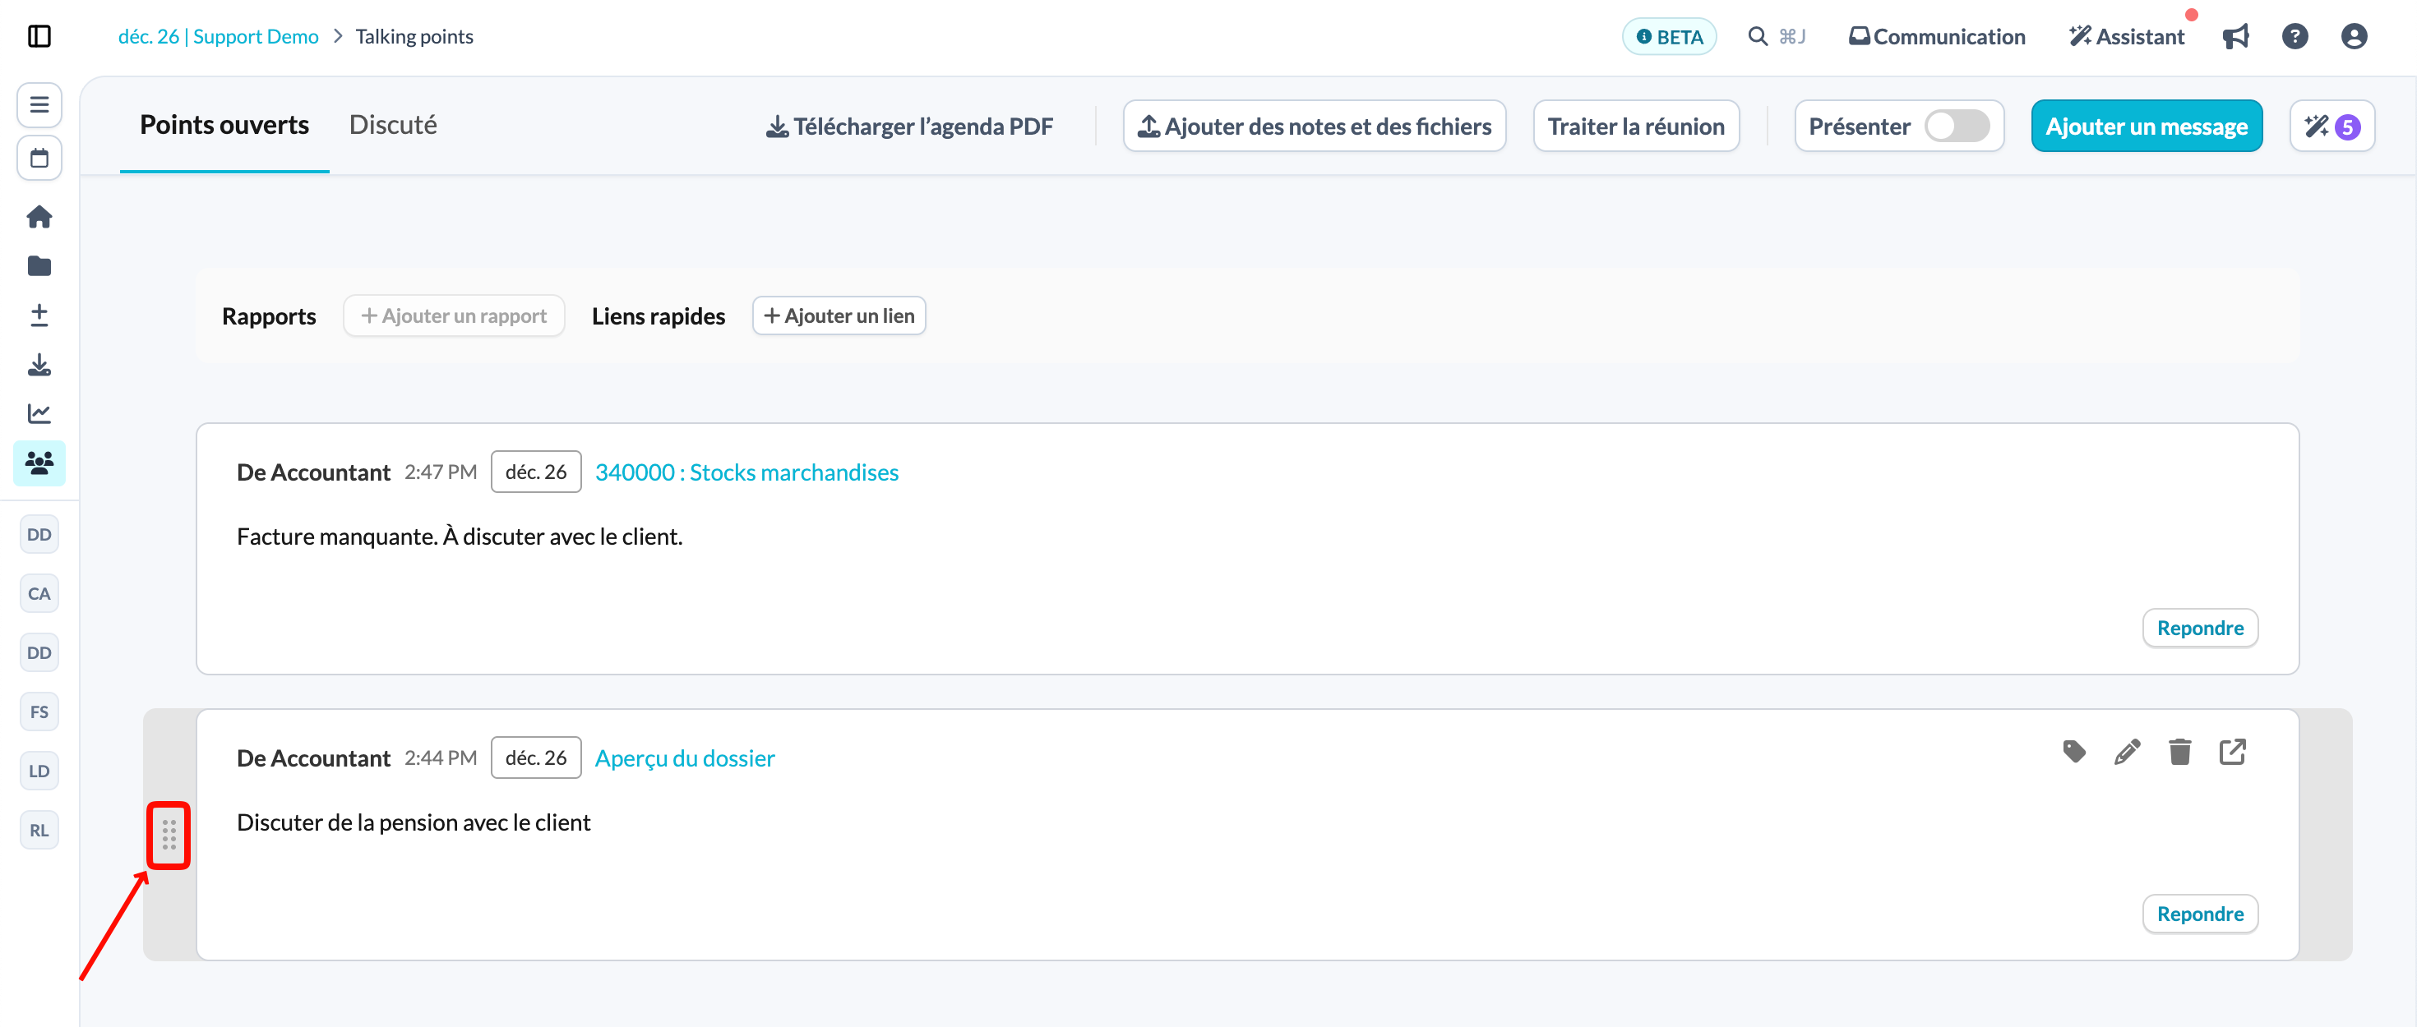This screenshot has width=2417, height=1027.
Task: Select the CA avatar in the sidebar
Action: click(x=39, y=594)
